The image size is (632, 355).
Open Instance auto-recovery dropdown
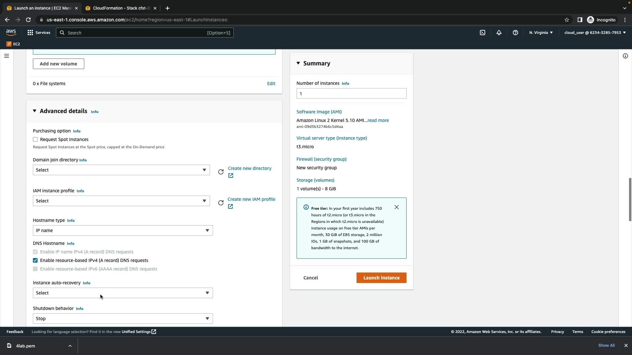tap(122, 293)
